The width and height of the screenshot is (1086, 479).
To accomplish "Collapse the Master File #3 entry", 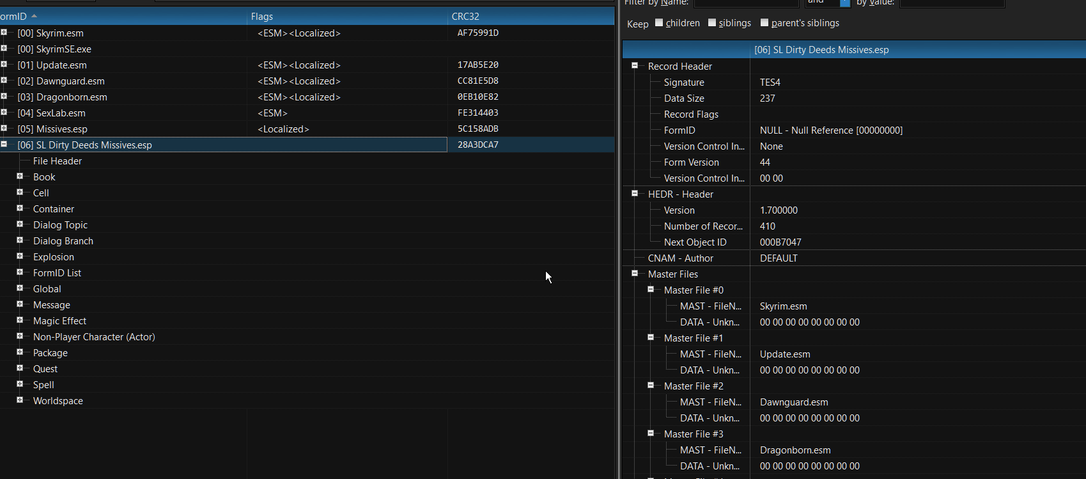I will click(x=651, y=433).
